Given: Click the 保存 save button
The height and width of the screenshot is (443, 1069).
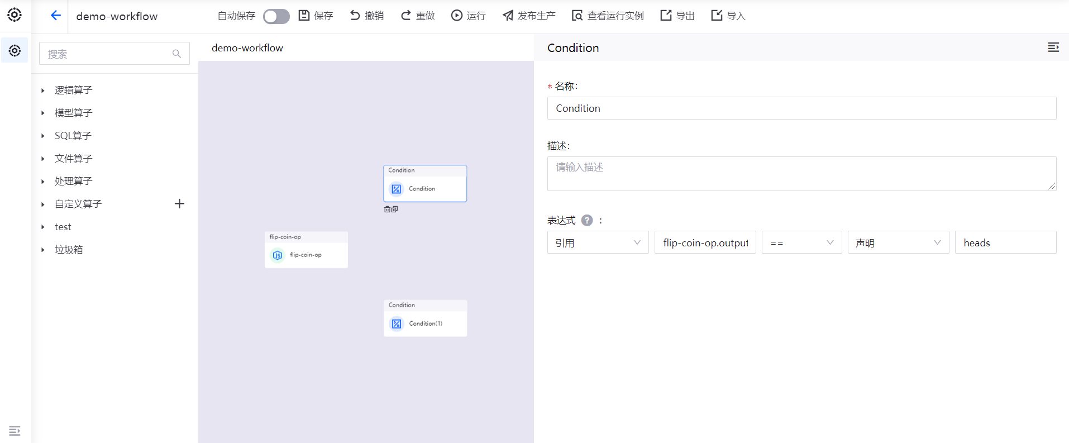Looking at the screenshot, I should (316, 16).
